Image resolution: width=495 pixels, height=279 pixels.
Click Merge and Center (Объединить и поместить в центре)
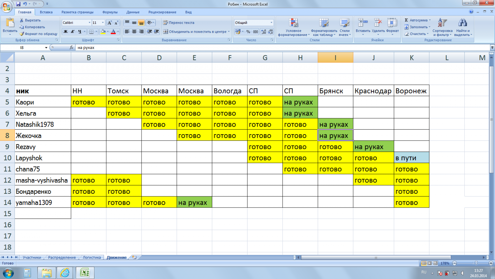(196, 32)
